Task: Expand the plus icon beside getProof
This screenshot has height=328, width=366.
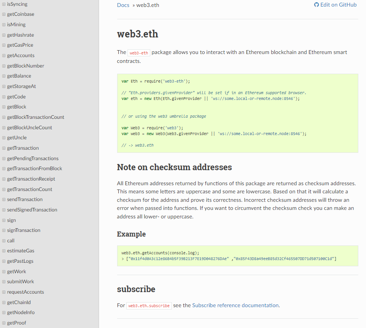Action: [3, 323]
